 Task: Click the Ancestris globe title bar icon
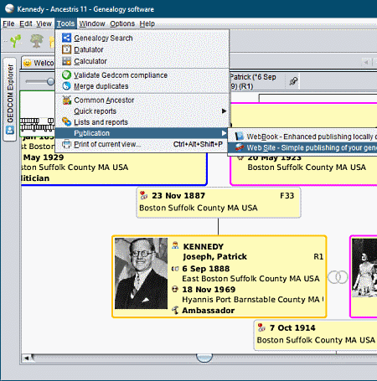click(9, 8)
